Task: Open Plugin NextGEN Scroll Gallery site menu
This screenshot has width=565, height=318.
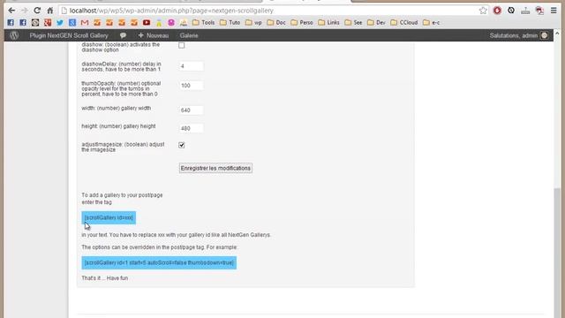Action: (x=69, y=35)
